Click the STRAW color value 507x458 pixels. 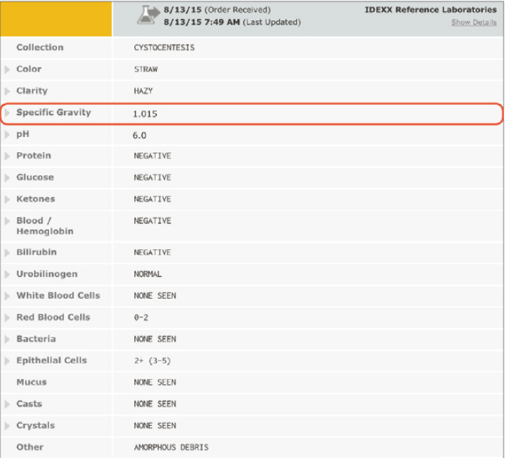146,69
